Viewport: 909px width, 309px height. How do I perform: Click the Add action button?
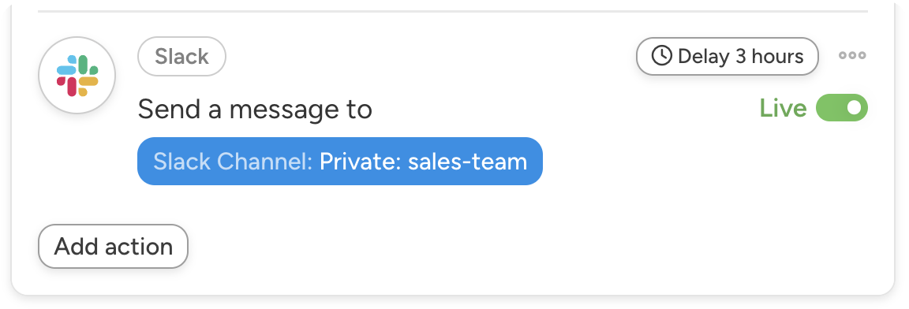point(113,247)
